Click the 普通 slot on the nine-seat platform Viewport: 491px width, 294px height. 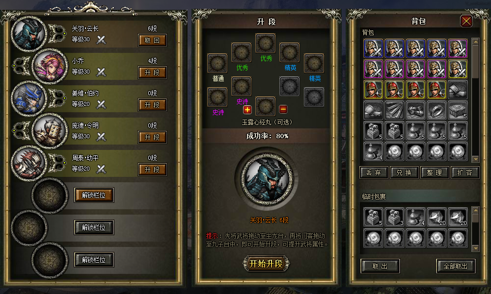[x=218, y=63]
